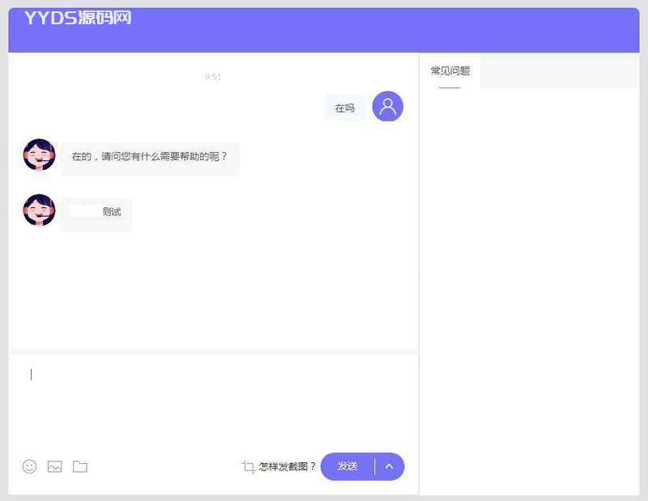The width and height of the screenshot is (648, 501).
Task: Click the send image icon
Action: tap(54, 466)
